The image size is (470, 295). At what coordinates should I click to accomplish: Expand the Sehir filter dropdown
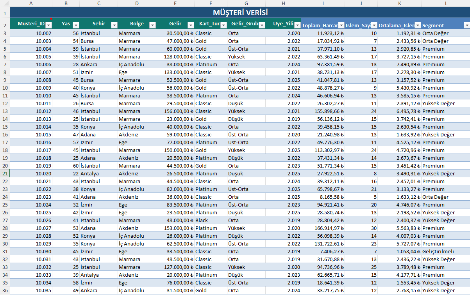(114, 25)
